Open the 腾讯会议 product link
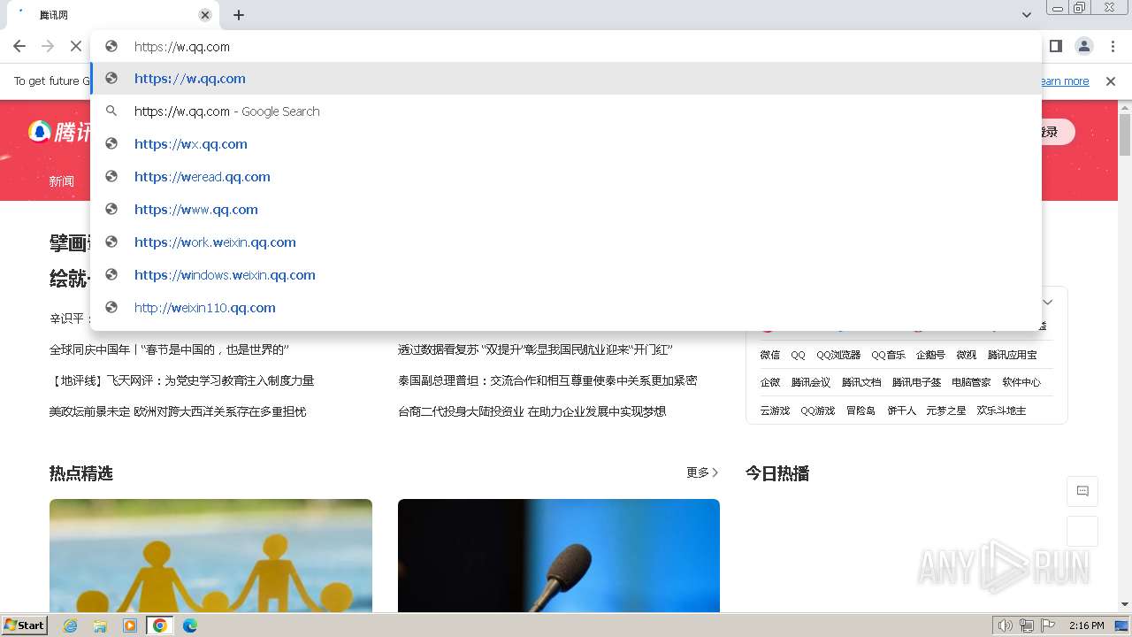Image resolution: width=1132 pixels, height=637 pixels. click(x=811, y=382)
